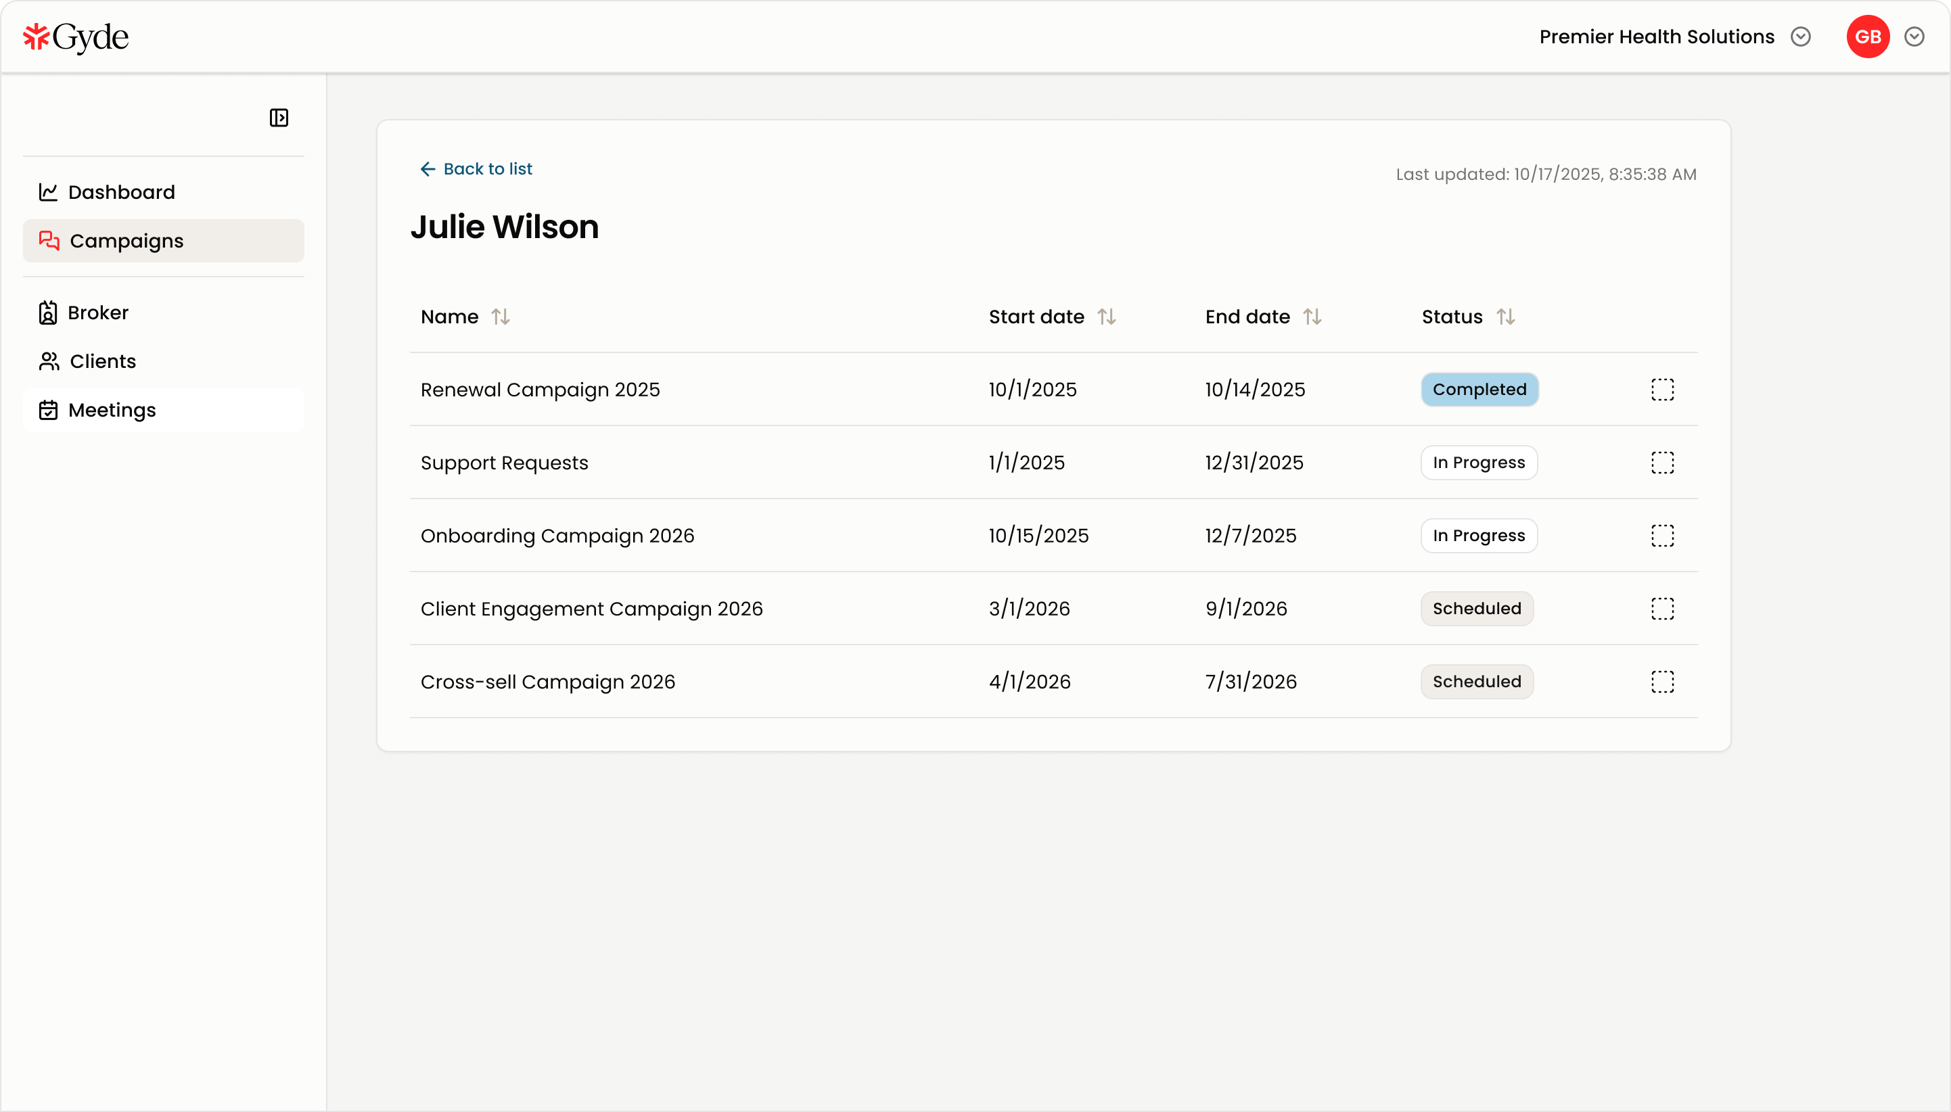This screenshot has height=1112, width=1951.
Task: Click the Gyde logo
Action: (x=76, y=37)
